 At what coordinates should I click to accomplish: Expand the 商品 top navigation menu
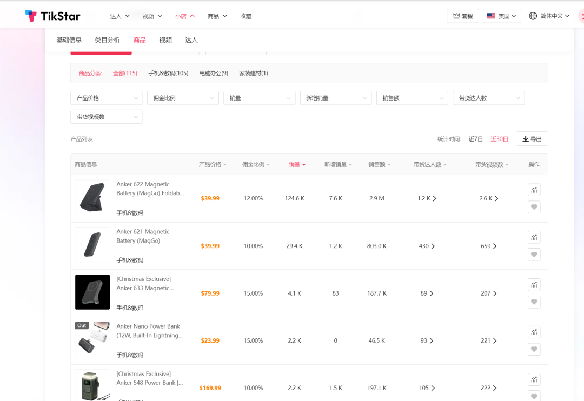217,16
